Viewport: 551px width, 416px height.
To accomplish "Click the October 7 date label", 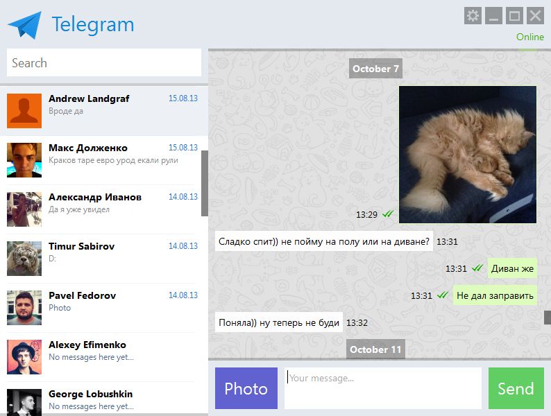I will (375, 69).
